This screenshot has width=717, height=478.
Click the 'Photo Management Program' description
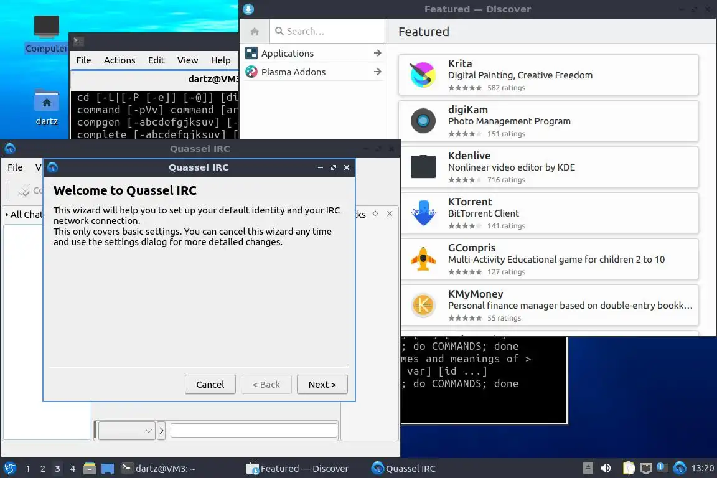tap(509, 121)
